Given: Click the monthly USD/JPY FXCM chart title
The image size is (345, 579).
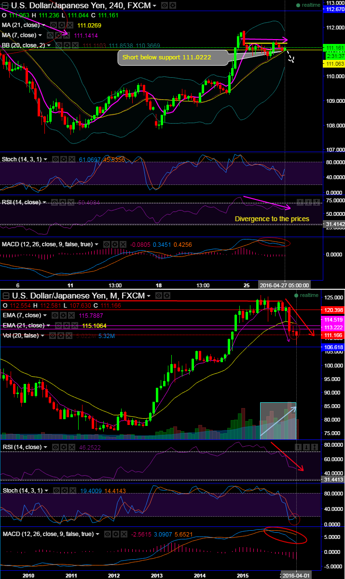Looking at the screenshot, I should click(77, 296).
